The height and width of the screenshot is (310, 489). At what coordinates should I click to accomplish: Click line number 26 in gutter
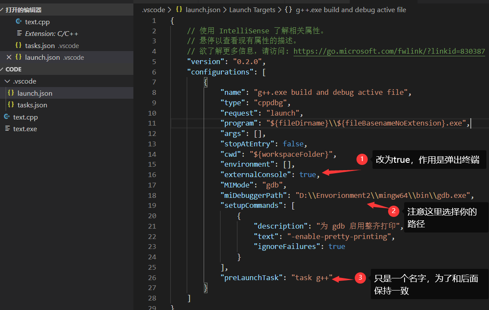(x=152, y=278)
